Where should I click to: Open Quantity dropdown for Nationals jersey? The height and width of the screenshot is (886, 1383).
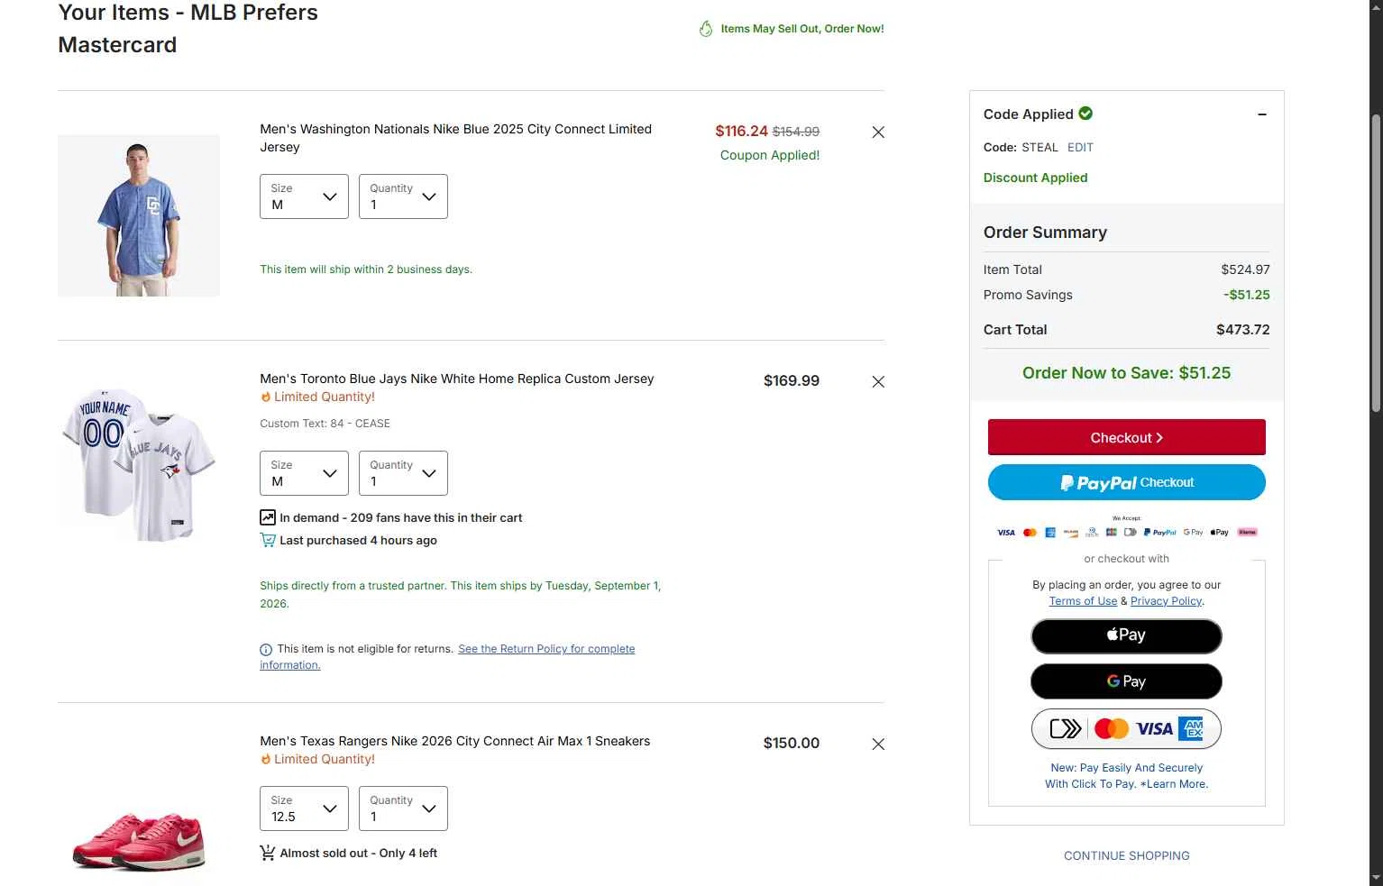[x=403, y=196]
